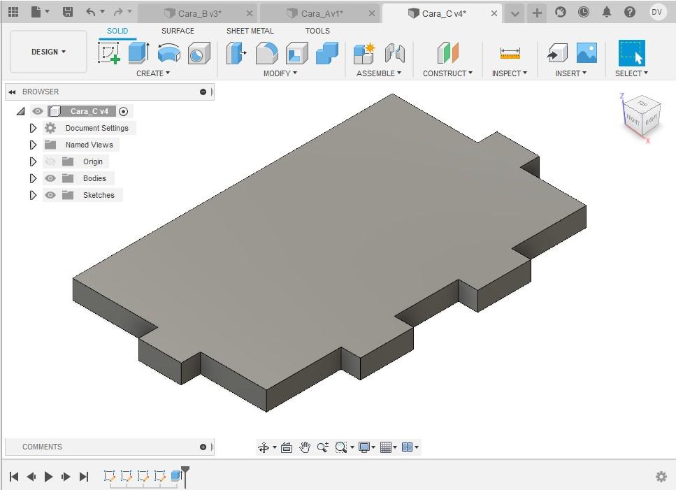Click the Look At icon in navigation bar
Image resolution: width=676 pixels, height=490 pixels.
point(286,447)
